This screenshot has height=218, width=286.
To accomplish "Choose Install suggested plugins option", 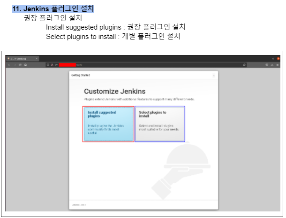I will (108, 124).
